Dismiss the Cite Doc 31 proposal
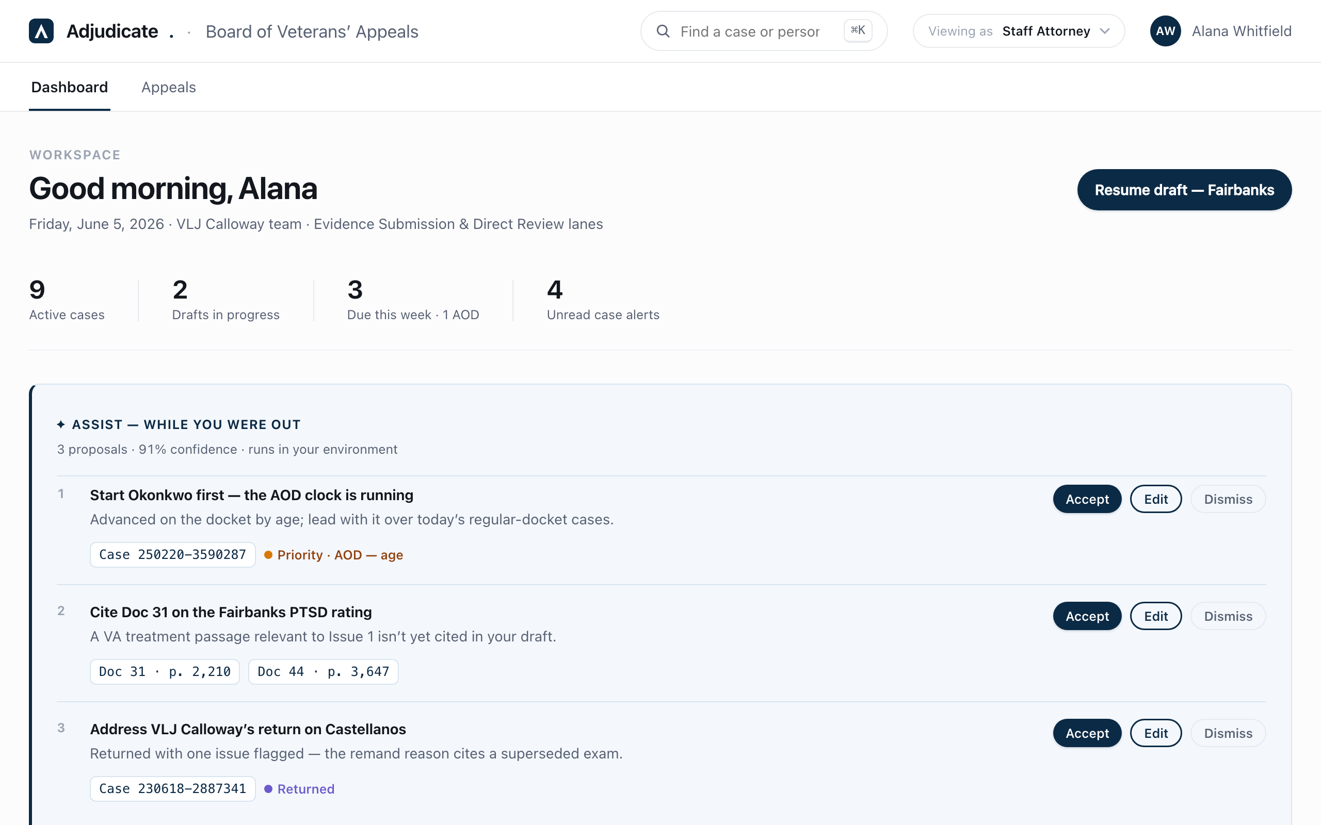This screenshot has width=1321, height=825. coord(1228,616)
